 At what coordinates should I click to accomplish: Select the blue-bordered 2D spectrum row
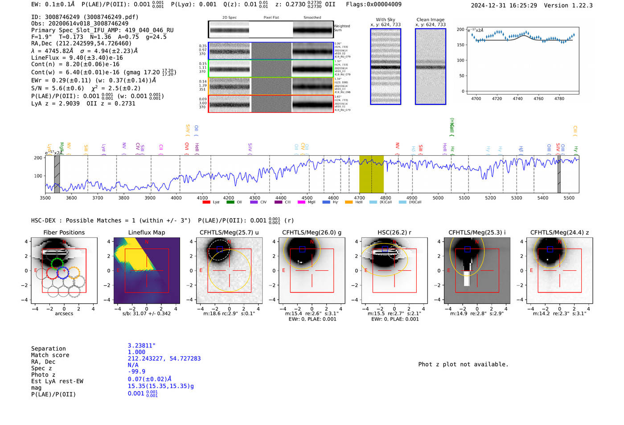coord(271,51)
